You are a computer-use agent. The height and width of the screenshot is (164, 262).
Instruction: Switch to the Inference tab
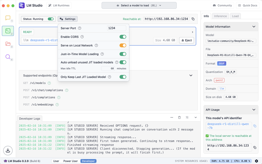tap(220, 16)
